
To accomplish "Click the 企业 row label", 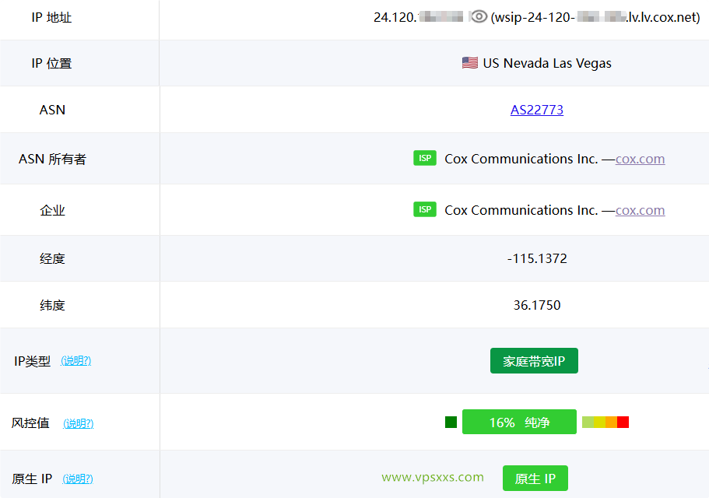I will pos(52,210).
